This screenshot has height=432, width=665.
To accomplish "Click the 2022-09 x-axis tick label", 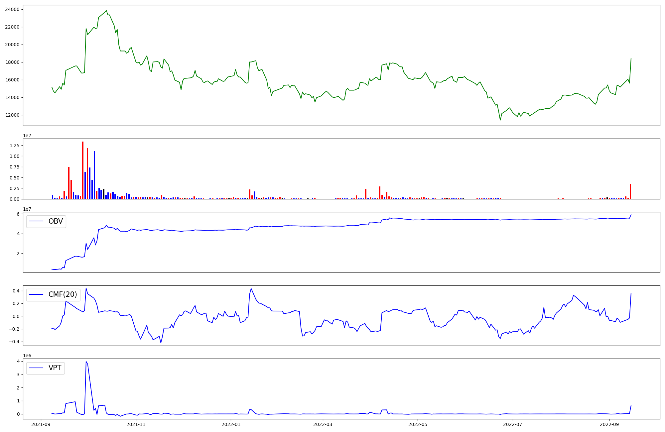I will [x=609, y=424].
